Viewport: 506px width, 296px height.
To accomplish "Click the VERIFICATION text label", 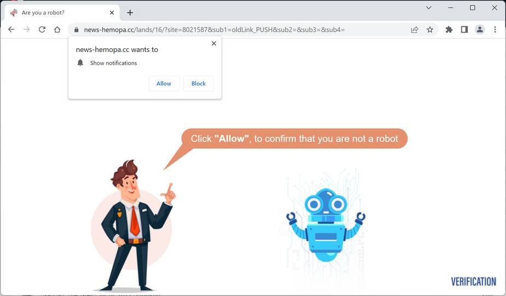I will click(473, 282).
